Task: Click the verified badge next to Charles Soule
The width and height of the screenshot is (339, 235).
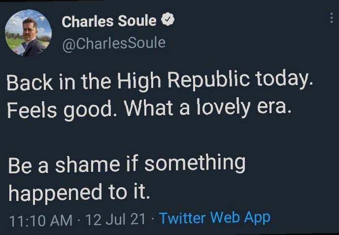Action: pos(169,21)
